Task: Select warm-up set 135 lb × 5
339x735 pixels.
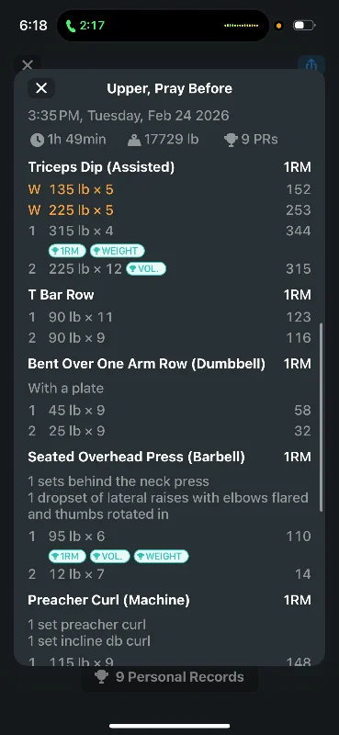Action: coord(71,189)
